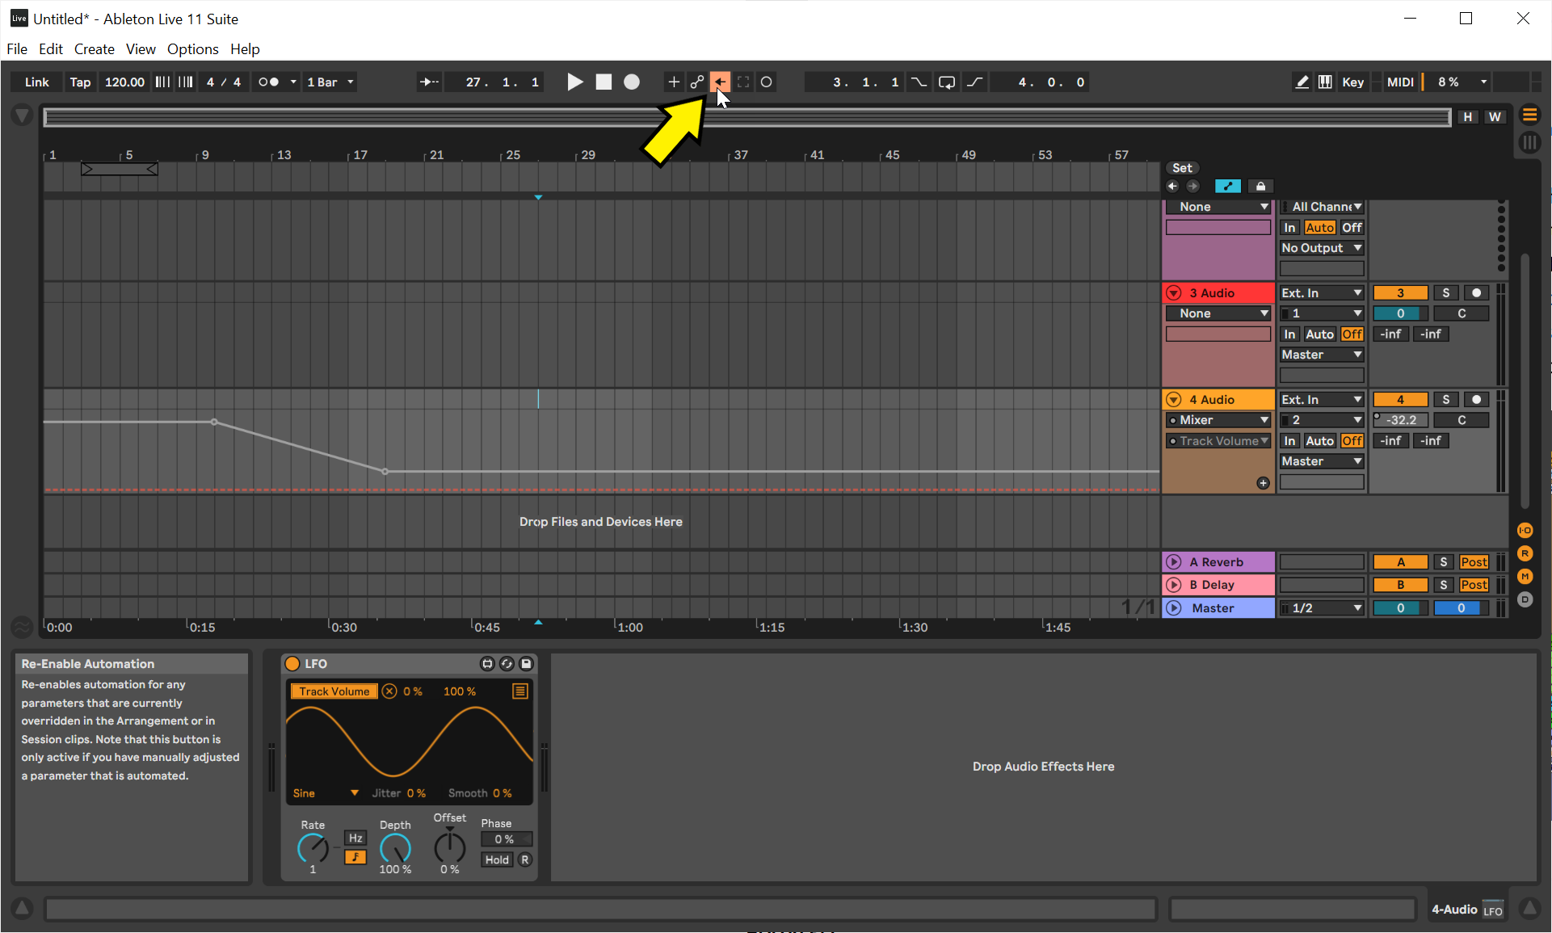This screenshot has width=1552, height=933.
Task: Open 3 Audio Master output dropdown
Action: [x=1322, y=355]
